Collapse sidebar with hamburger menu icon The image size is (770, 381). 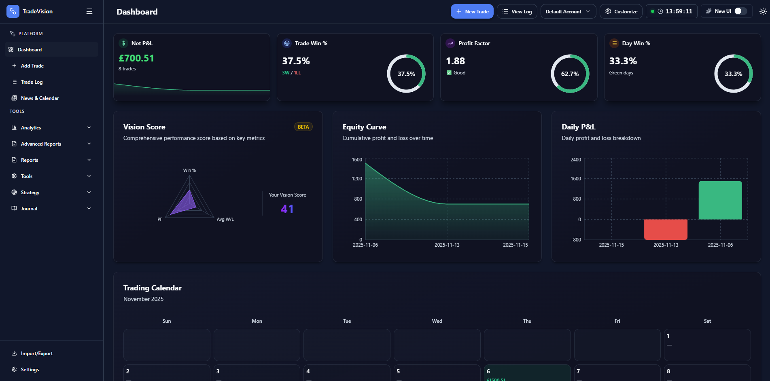89,11
